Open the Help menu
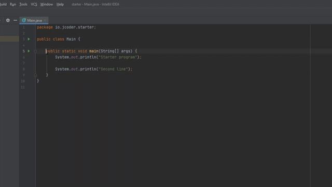The width and height of the screenshot is (332, 187). point(60,4)
